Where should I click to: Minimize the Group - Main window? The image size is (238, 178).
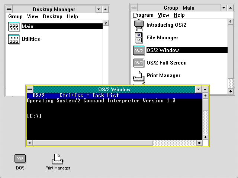[223, 8]
